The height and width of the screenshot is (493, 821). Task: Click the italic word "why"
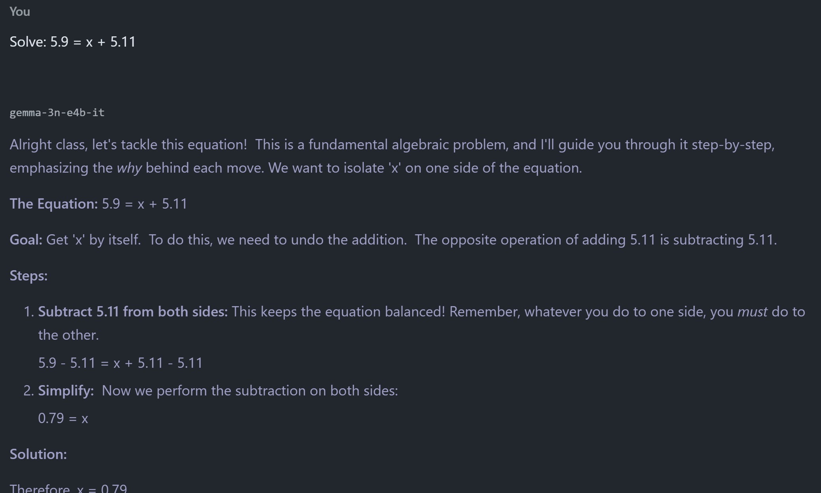tap(129, 168)
